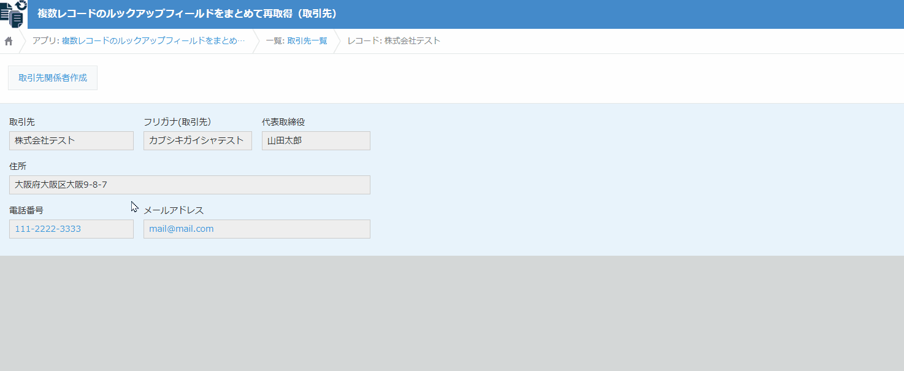Click the 住所 field label
The image size is (904, 371).
pos(18,166)
